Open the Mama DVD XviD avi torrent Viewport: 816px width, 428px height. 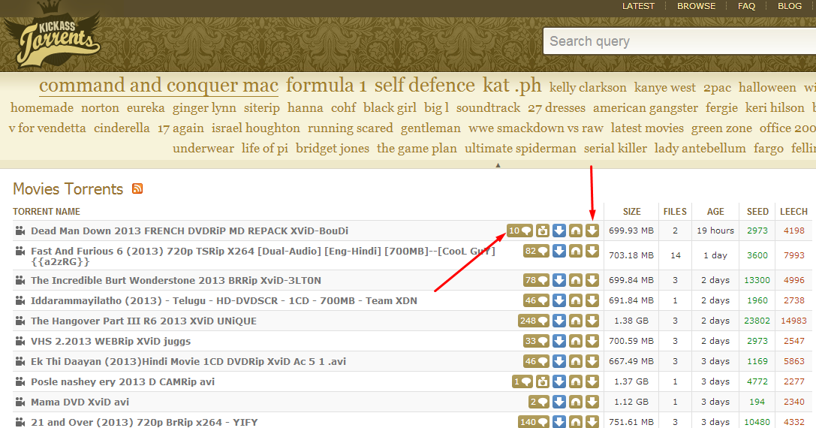(80, 402)
